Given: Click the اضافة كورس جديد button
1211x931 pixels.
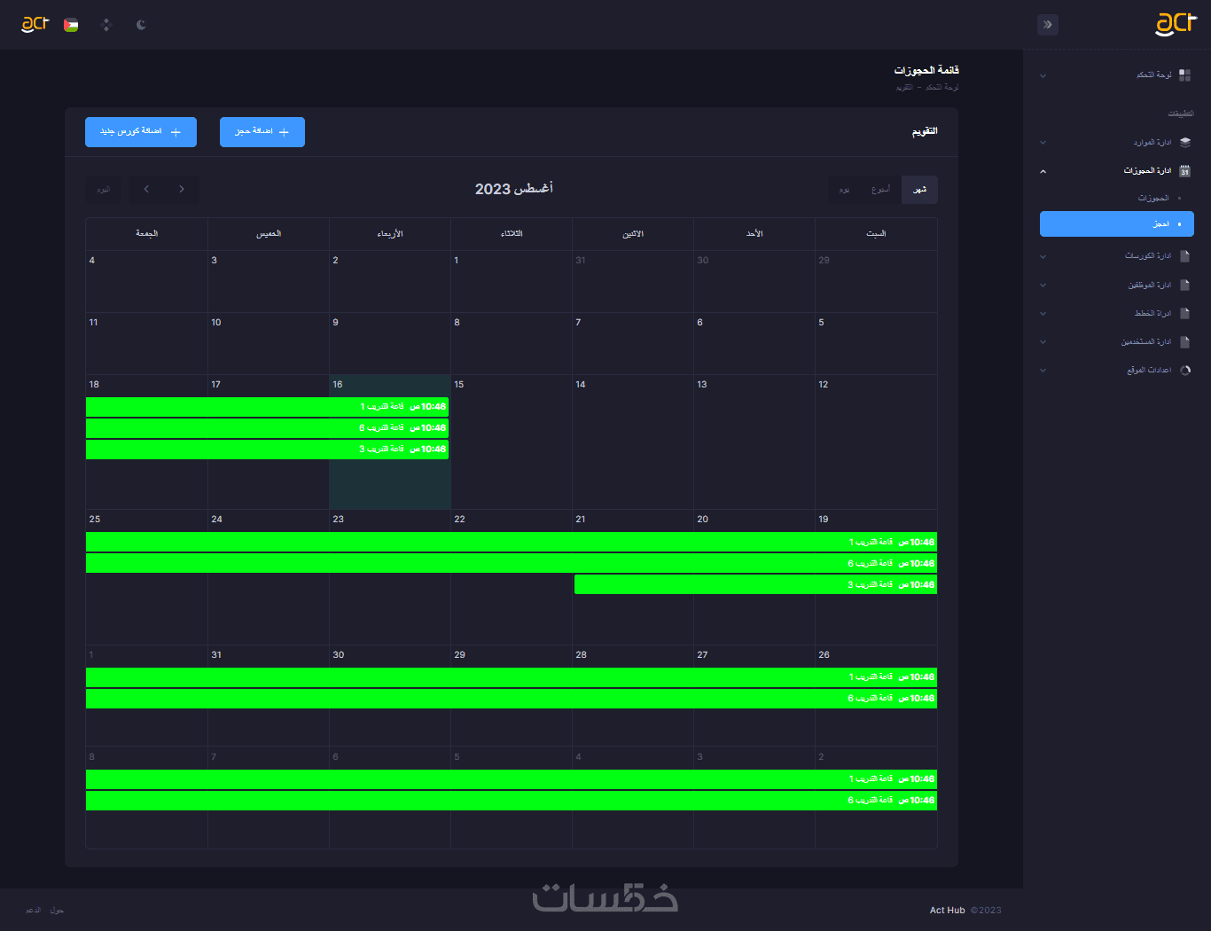Looking at the screenshot, I should tap(141, 132).
